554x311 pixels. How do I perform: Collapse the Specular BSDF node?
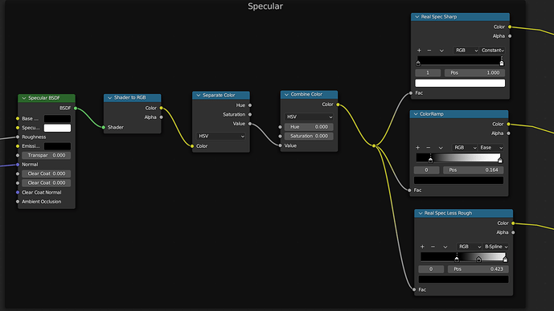[x=24, y=98]
